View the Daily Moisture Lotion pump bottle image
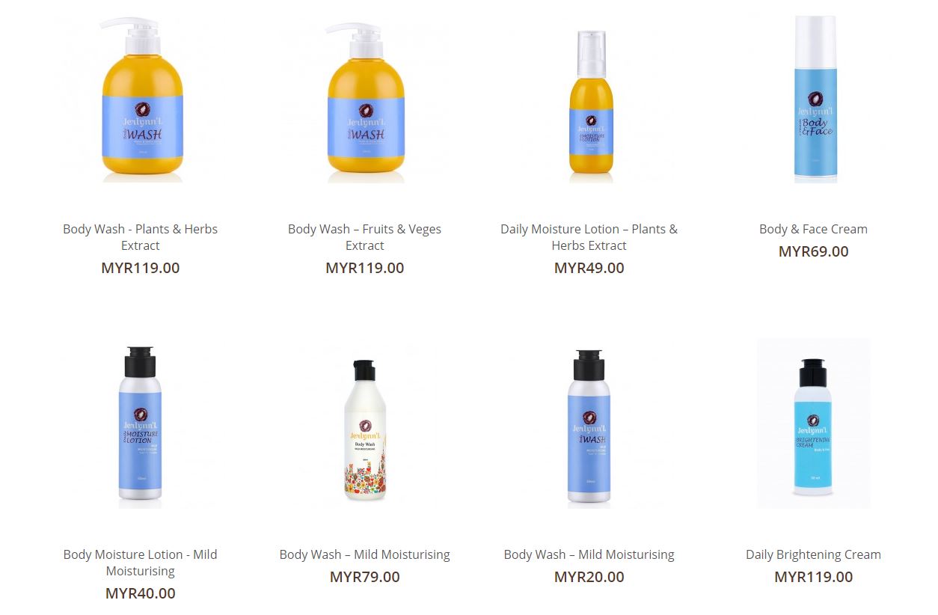This screenshot has width=938, height=615. 589,100
